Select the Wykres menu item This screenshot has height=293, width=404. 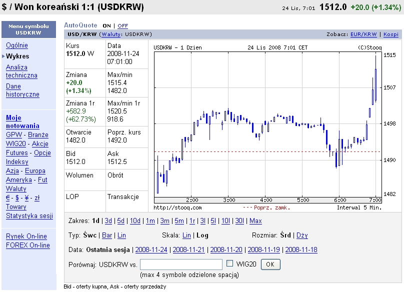17,56
